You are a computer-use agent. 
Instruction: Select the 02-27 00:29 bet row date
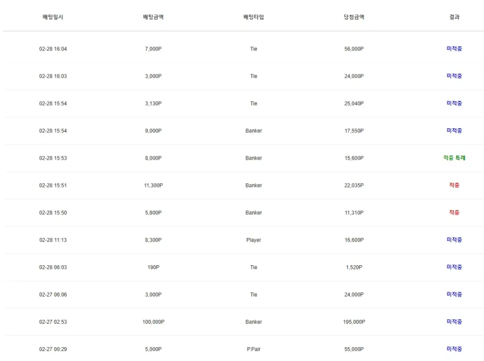53,349
